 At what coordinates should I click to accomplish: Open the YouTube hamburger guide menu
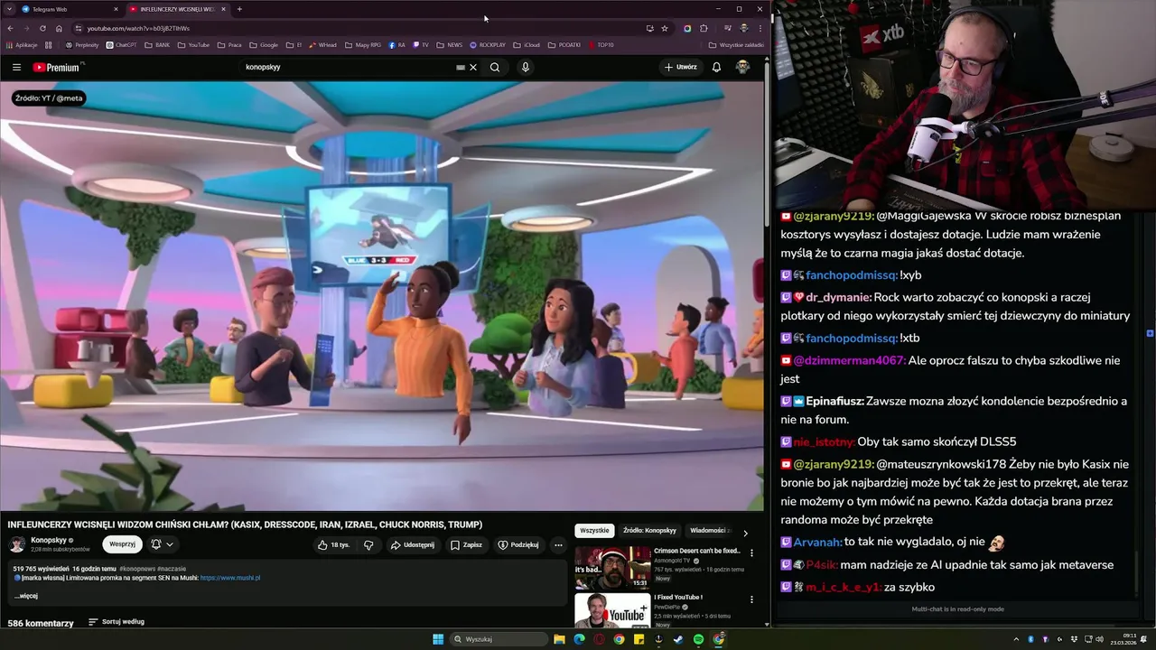tap(16, 67)
